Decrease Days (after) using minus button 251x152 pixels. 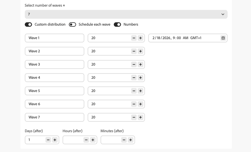(48, 140)
